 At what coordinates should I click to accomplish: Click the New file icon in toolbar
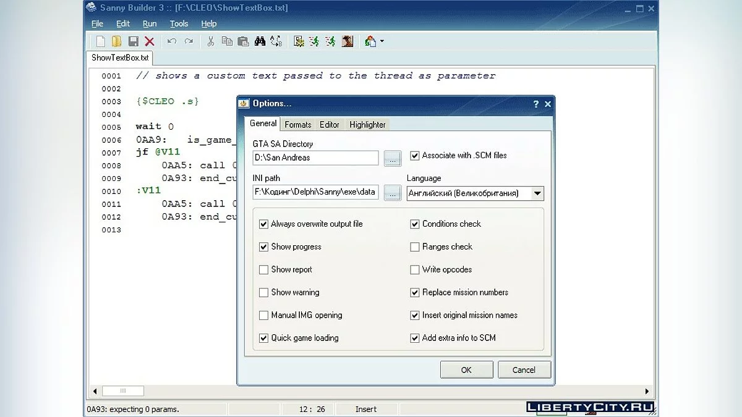(100, 41)
